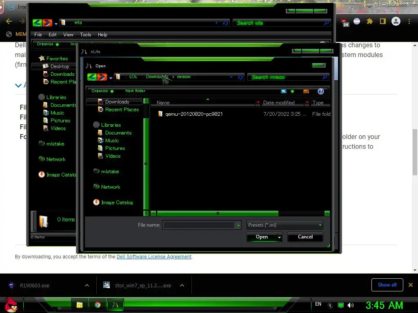The image size is (418, 313).
Task: Select Desktop in wta Explorer sidebar
Action: point(60,66)
